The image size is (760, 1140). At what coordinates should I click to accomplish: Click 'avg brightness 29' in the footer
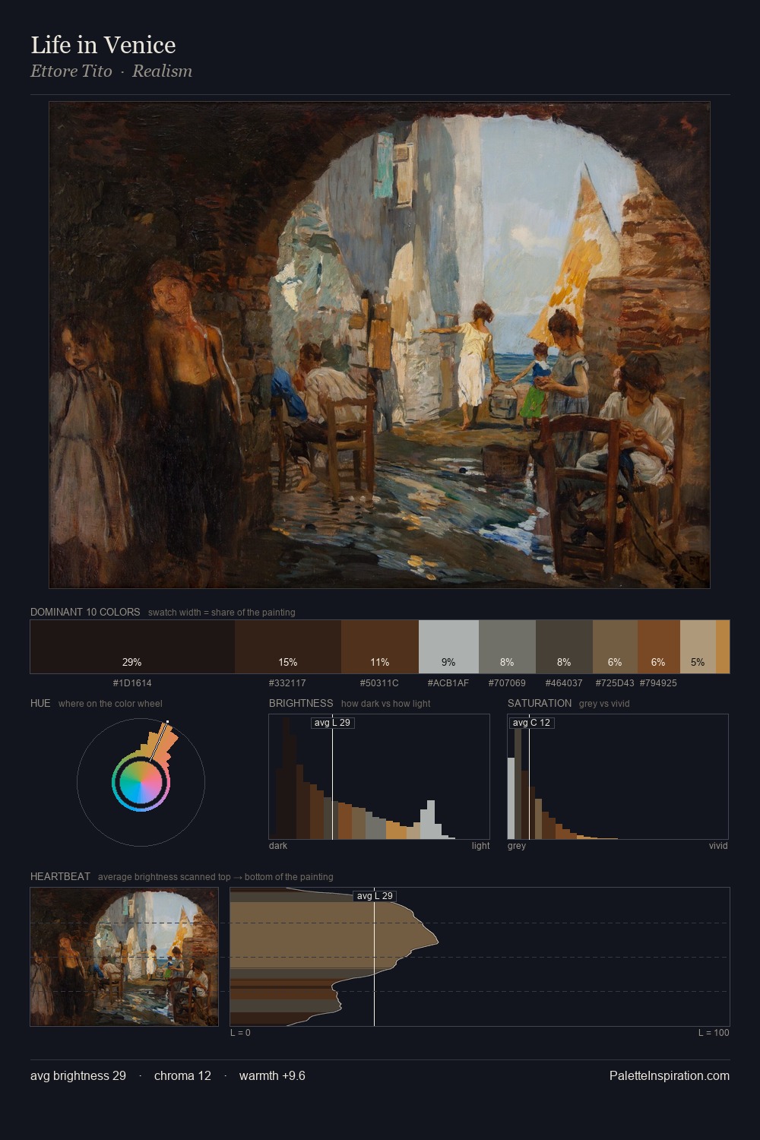click(x=78, y=1075)
